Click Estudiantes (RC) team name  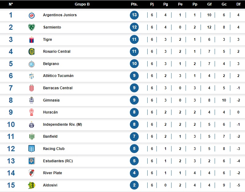tap(58, 161)
